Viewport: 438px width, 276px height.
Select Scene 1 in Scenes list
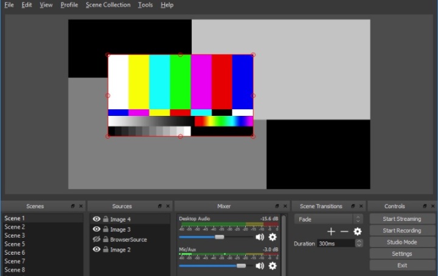(x=43, y=218)
